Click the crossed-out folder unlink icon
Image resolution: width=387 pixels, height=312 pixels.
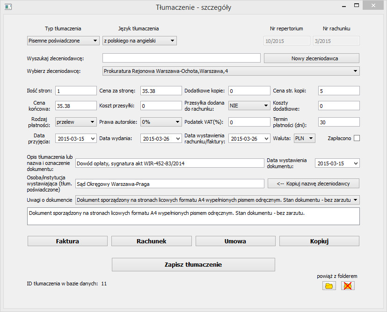tap(348, 286)
